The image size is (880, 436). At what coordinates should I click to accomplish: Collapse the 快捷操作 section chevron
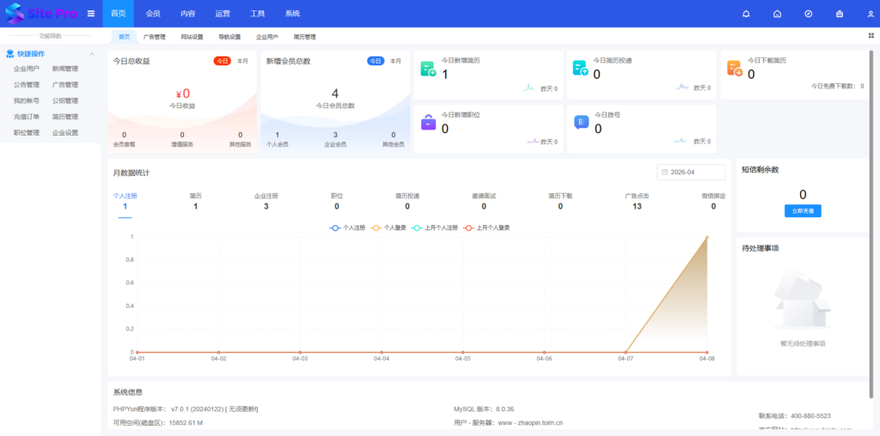tap(92, 54)
